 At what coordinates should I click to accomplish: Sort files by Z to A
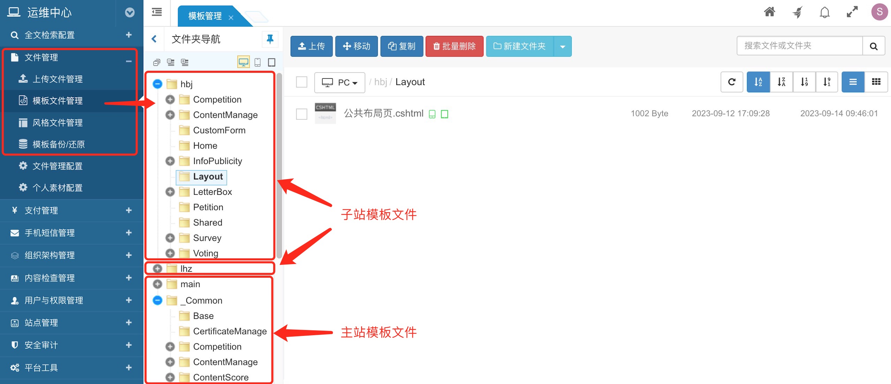pos(781,82)
